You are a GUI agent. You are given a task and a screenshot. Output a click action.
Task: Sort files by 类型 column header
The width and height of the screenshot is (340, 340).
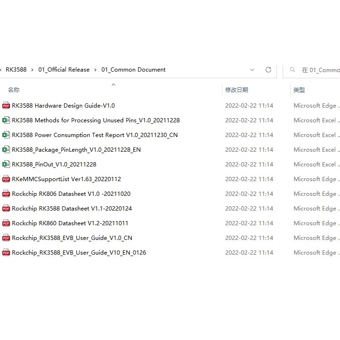[299, 90]
